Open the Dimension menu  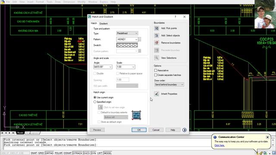click(69, 2)
